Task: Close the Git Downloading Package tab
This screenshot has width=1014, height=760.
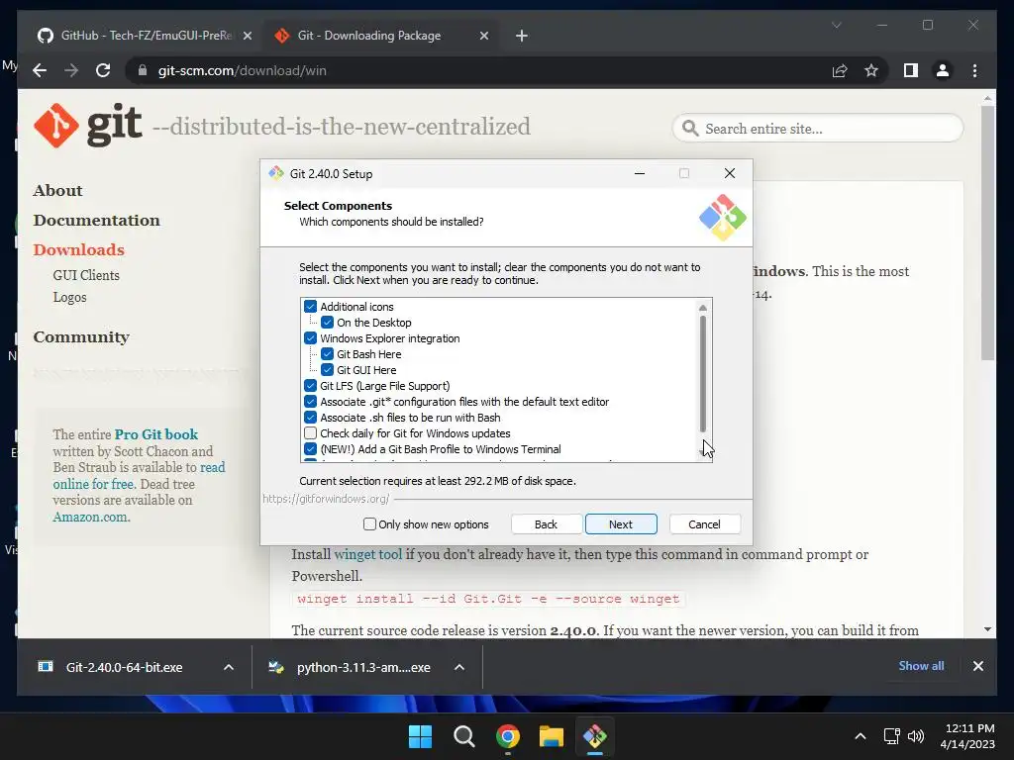Action: click(483, 36)
